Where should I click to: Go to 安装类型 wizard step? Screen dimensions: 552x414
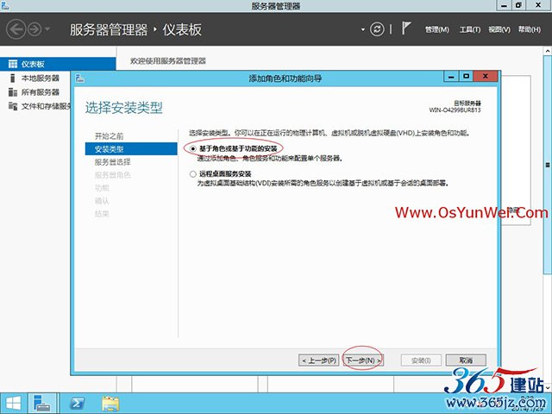click(131, 149)
